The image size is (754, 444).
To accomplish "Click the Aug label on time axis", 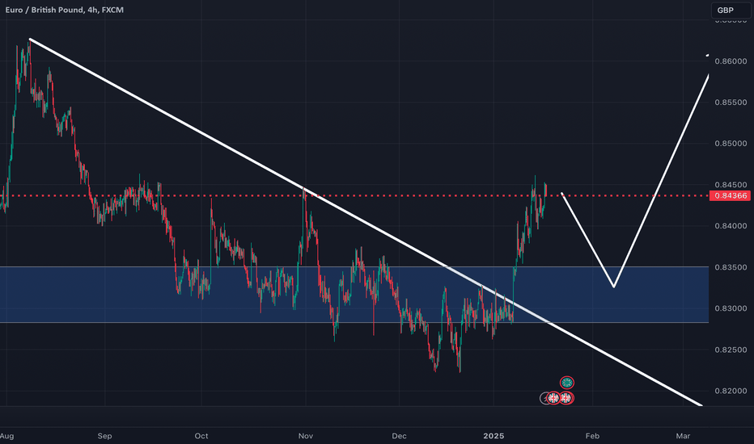I will (x=6, y=436).
